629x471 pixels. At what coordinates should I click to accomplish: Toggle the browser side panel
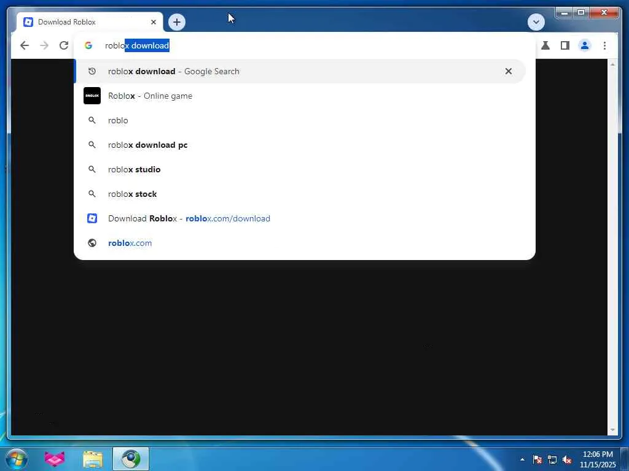(565, 45)
